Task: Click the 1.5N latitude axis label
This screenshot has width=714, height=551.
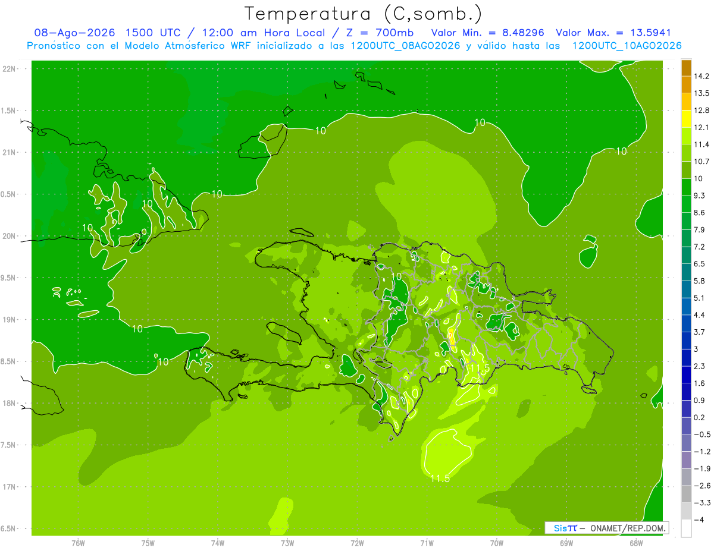Action: 8,111
